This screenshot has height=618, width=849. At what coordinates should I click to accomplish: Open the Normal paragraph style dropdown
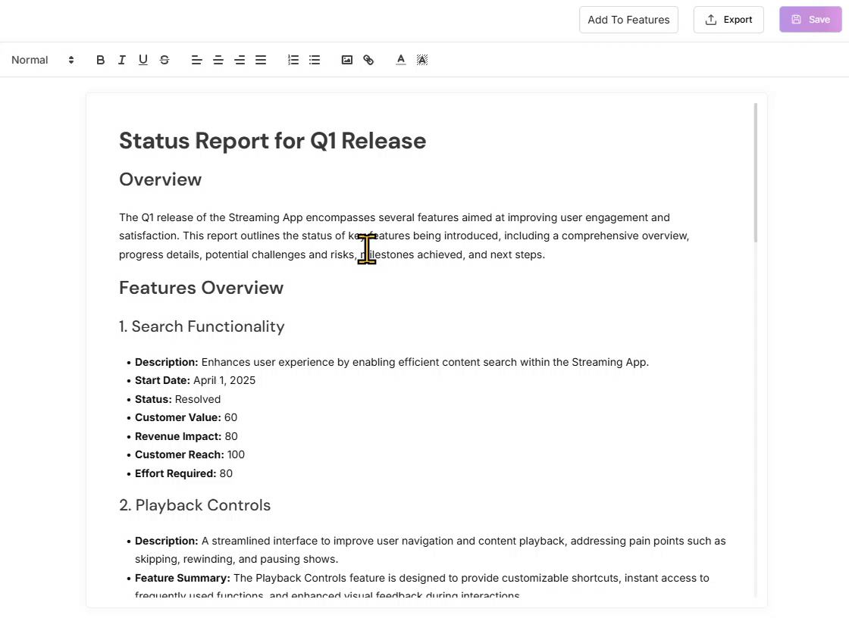[42, 60]
